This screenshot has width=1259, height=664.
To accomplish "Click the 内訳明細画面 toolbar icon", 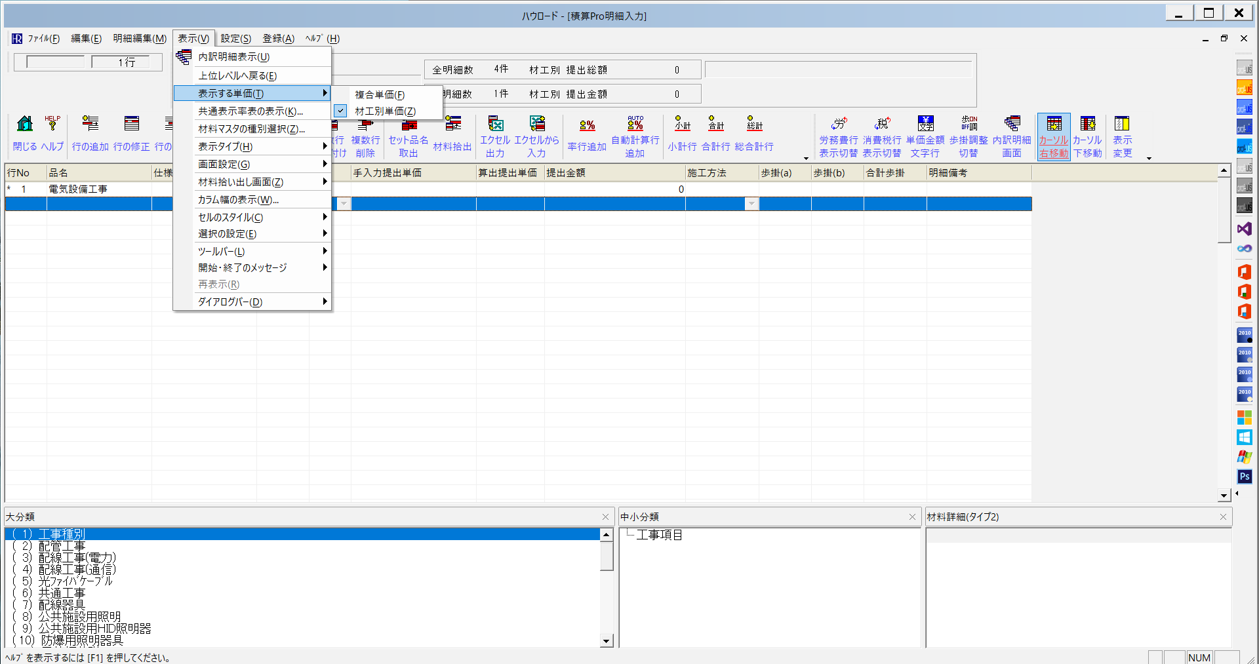I will click(1012, 125).
